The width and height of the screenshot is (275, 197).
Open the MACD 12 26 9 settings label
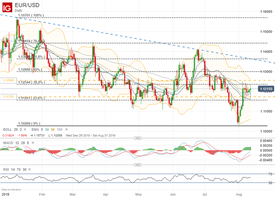pos(15,143)
